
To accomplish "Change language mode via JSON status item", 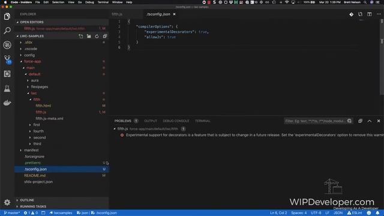I will pos(338,213).
